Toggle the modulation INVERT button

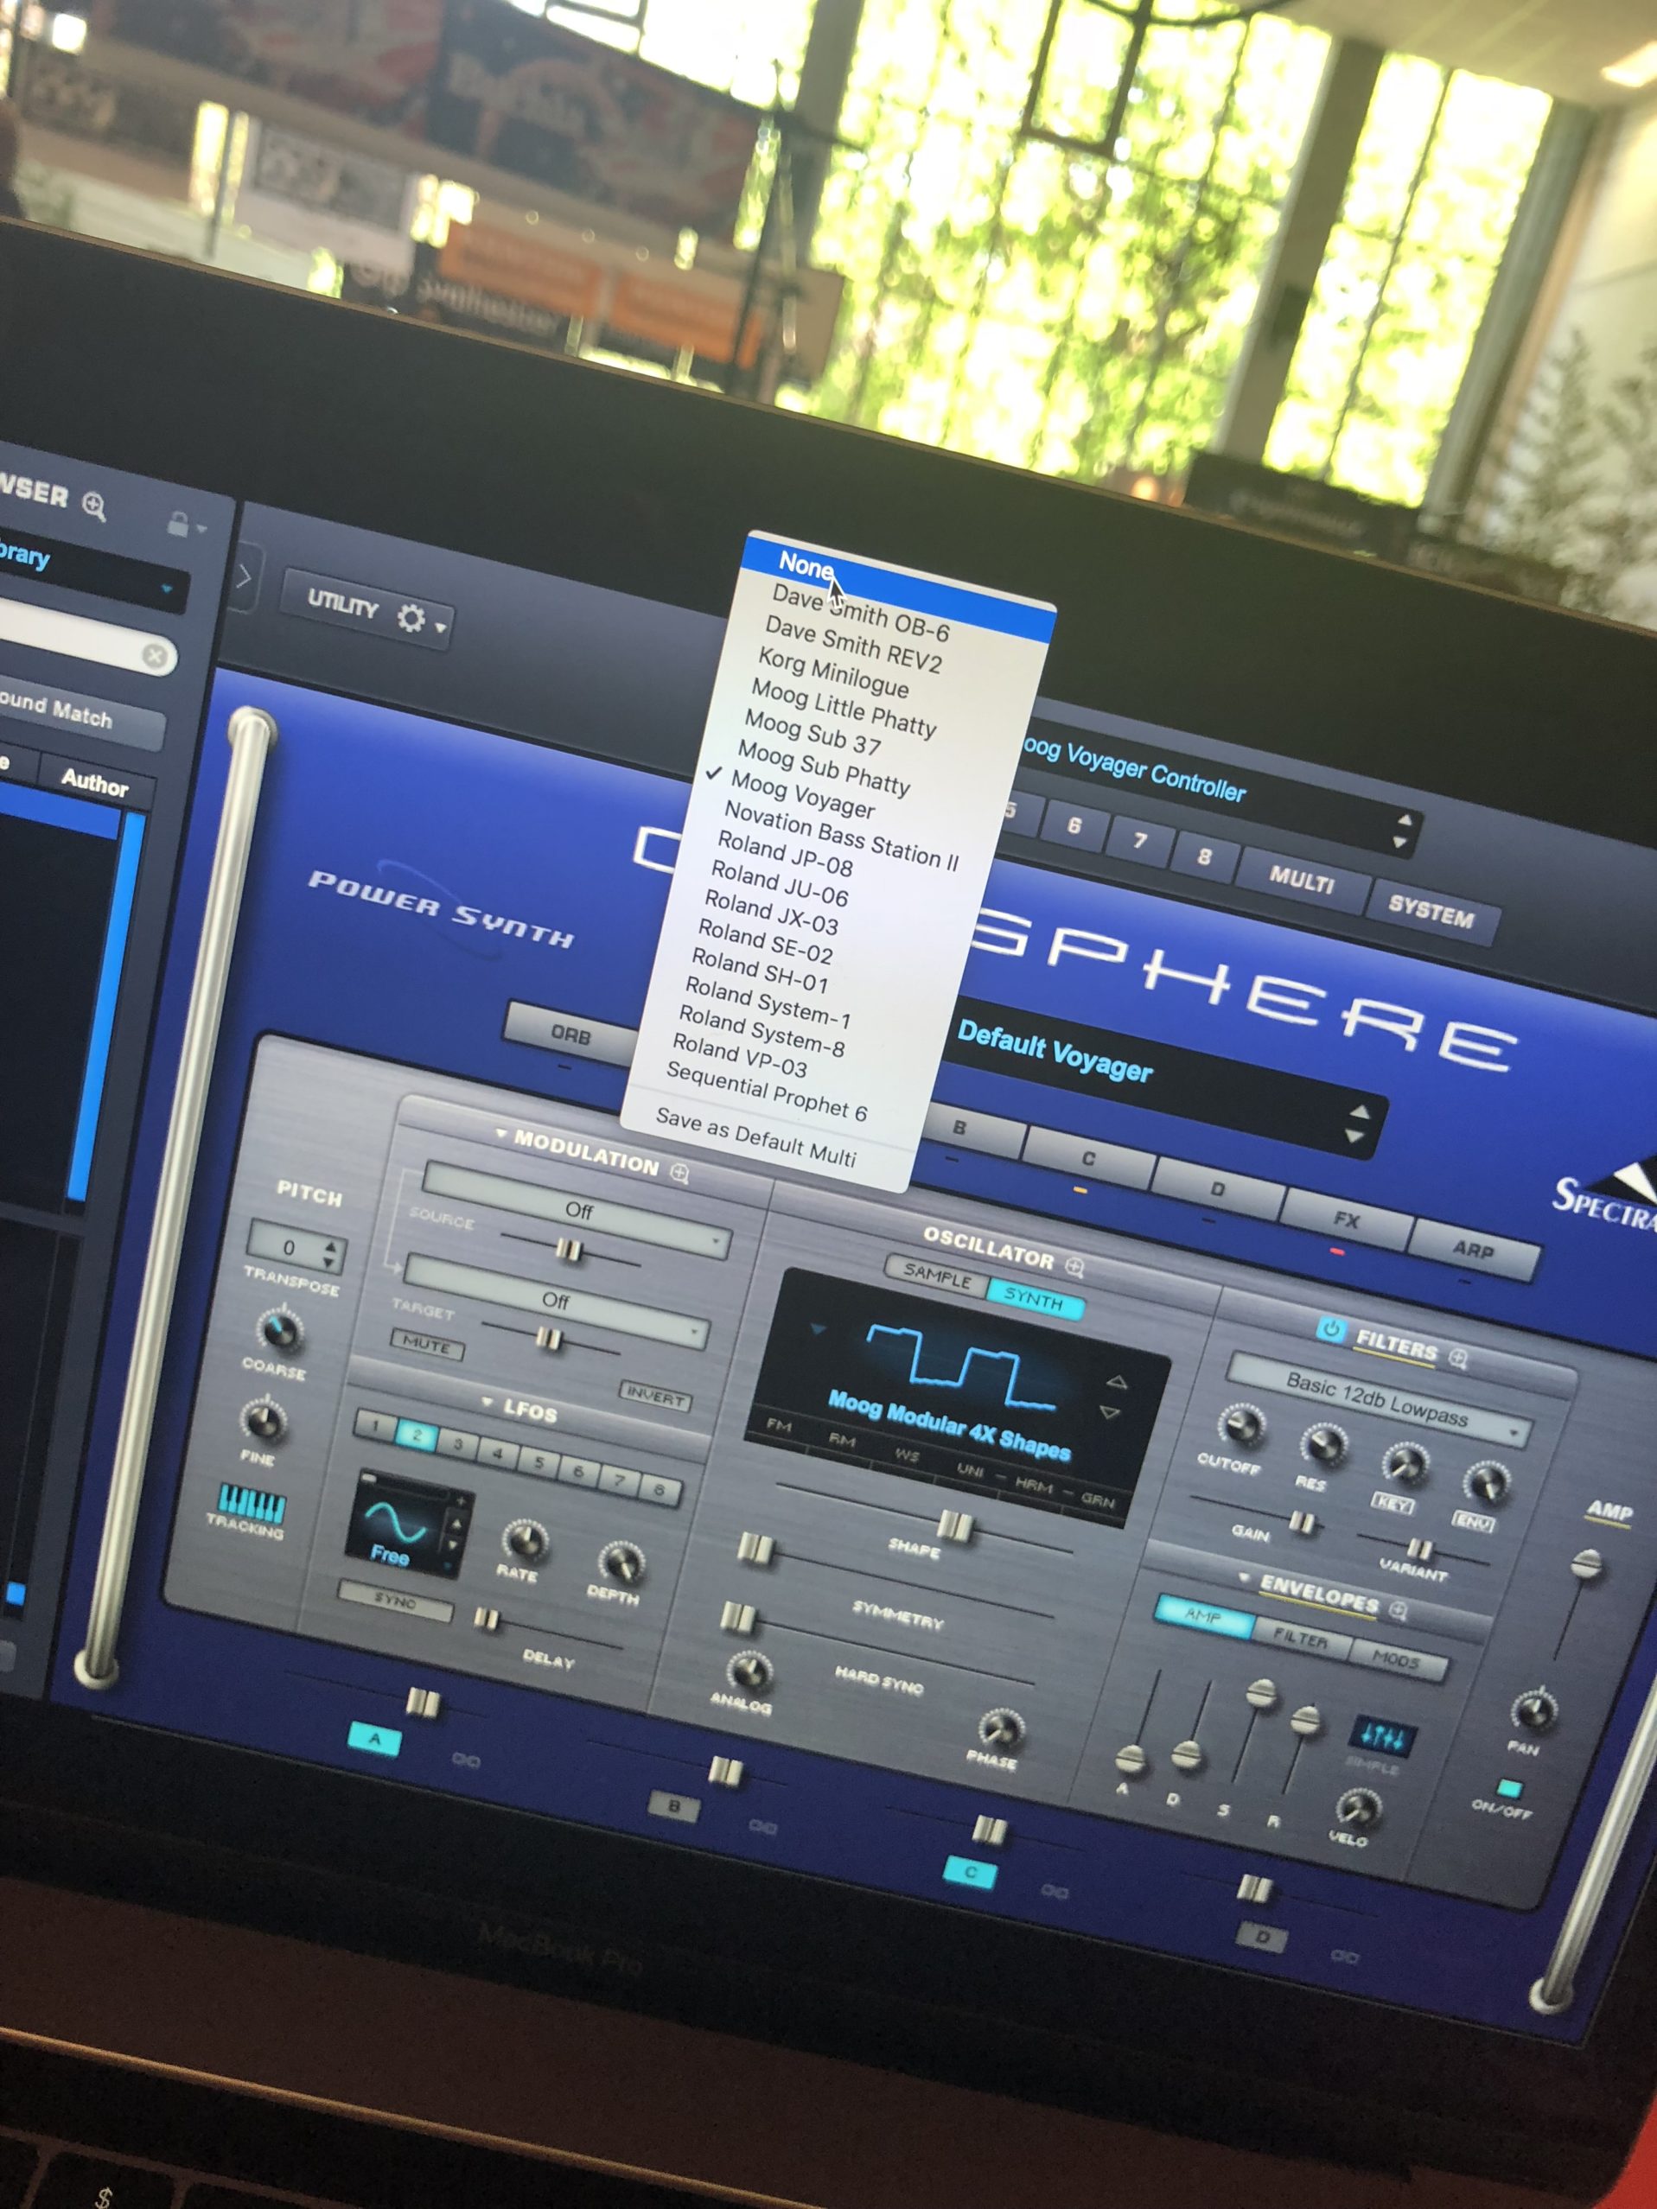tap(655, 1395)
